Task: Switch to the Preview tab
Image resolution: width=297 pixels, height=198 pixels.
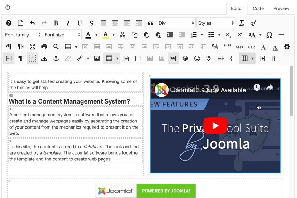Action: click(281, 8)
